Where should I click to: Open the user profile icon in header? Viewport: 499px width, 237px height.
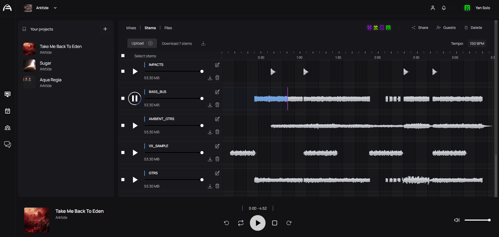click(433, 8)
